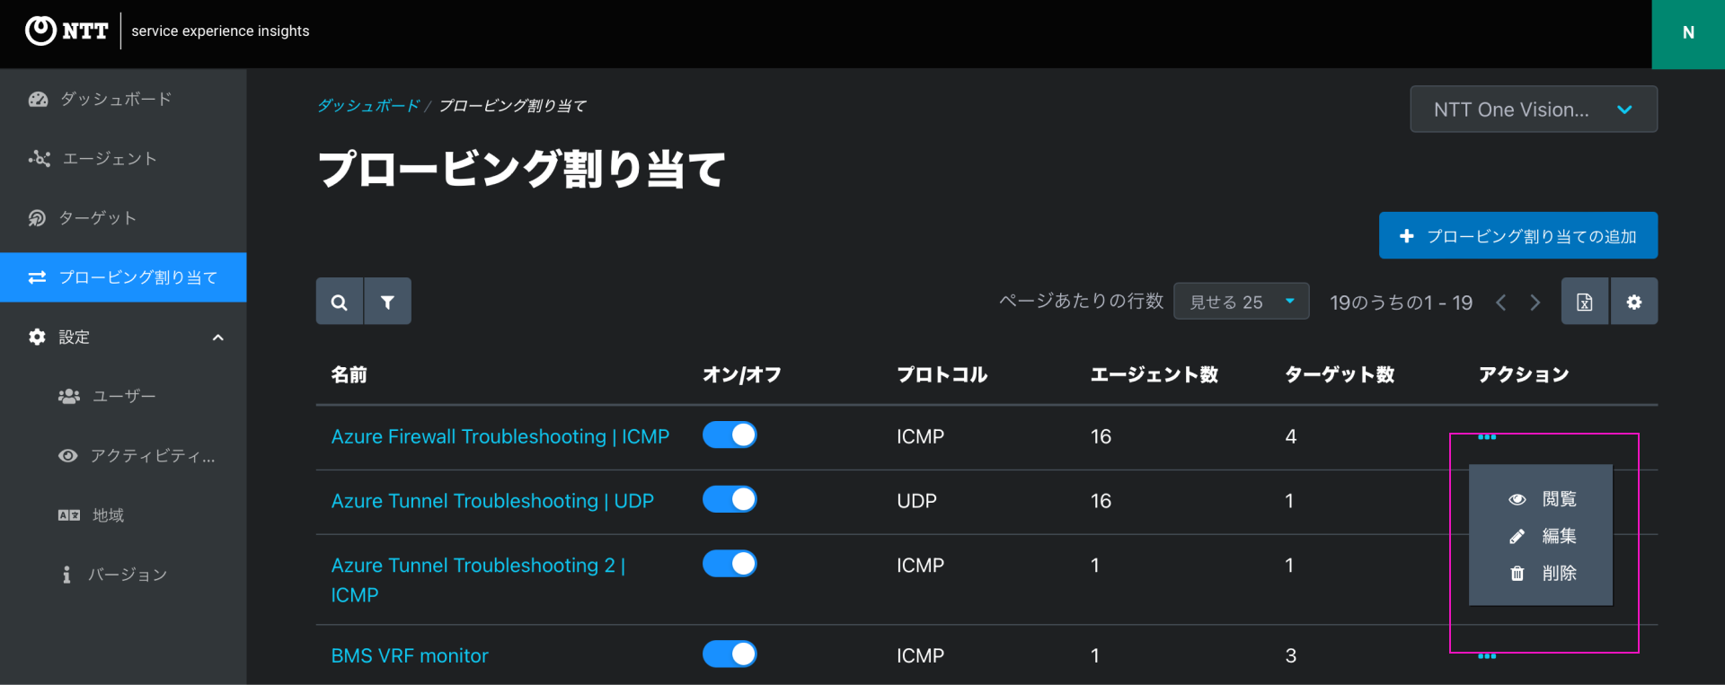Go to next page arrow

[1535, 303]
